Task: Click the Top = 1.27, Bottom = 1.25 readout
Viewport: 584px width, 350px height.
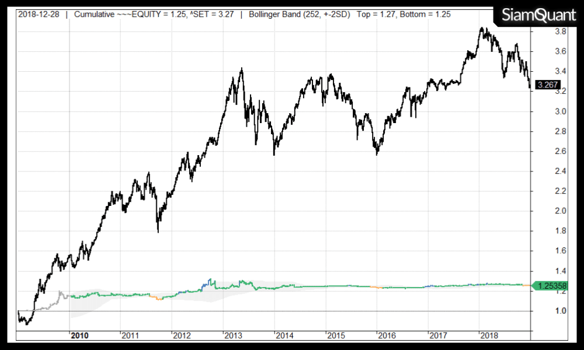Action: pyautogui.click(x=405, y=15)
